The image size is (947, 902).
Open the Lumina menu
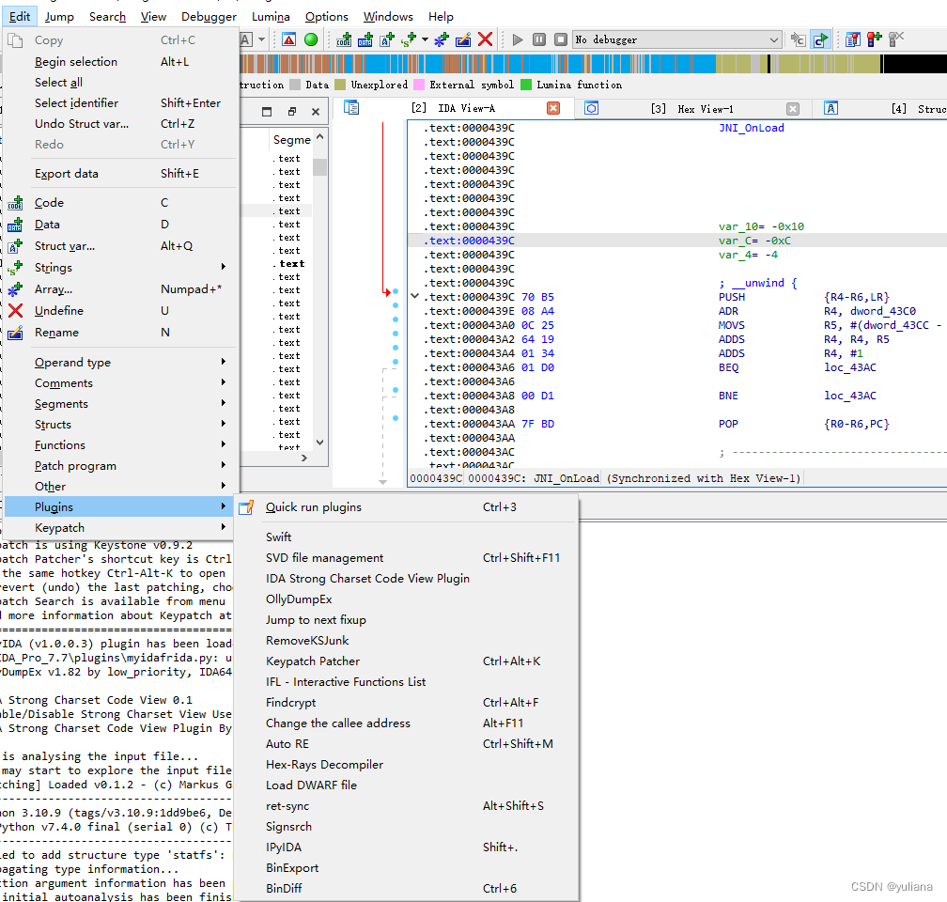[x=270, y=16]
